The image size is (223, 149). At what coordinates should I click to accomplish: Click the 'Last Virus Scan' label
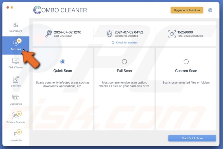coord(63,36)
